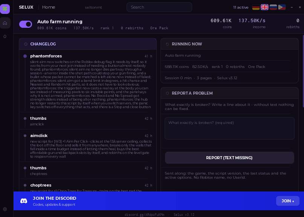Screen dimensions: 304x217
Task: Open settings with the gear icon
Action: (x=5, y=209)
